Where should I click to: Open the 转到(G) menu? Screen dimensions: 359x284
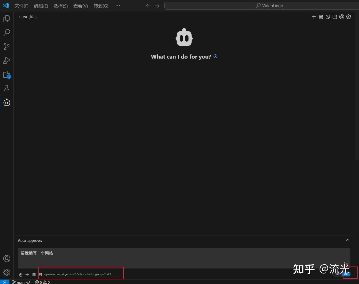coord(101,6)
